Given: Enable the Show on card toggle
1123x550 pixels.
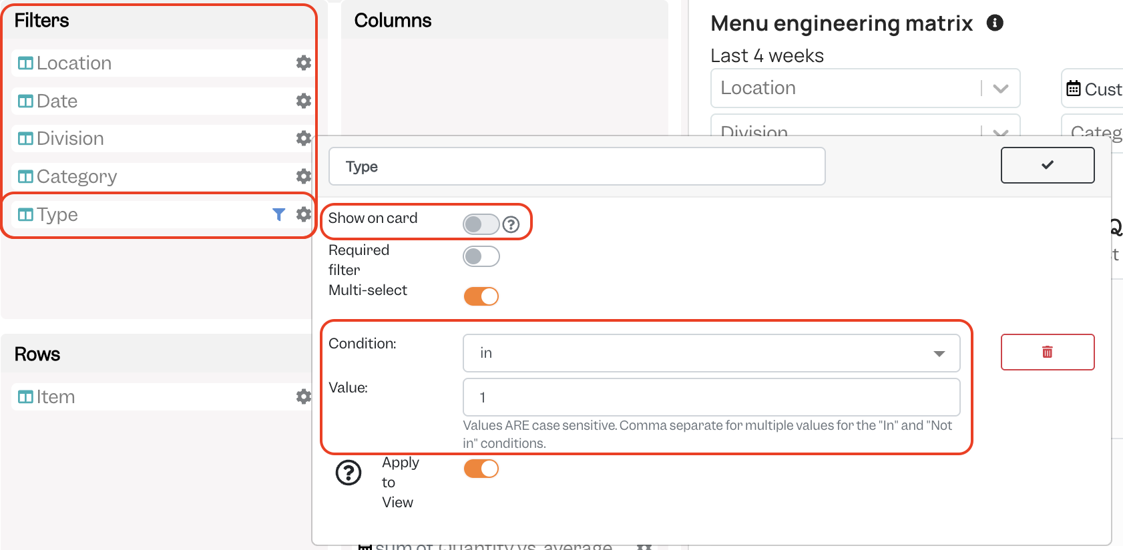Looking at the screenshot, I should point(481,224).
